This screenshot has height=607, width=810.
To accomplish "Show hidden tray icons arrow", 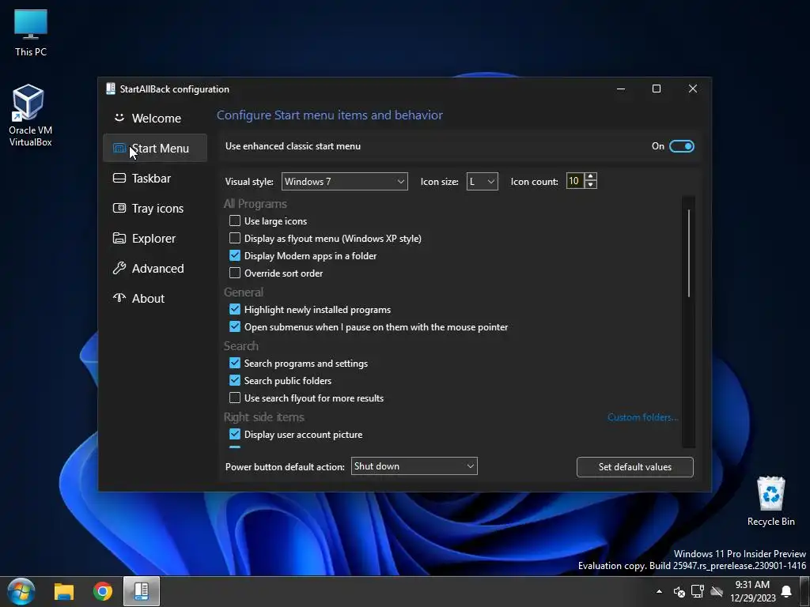I will 659,591.
